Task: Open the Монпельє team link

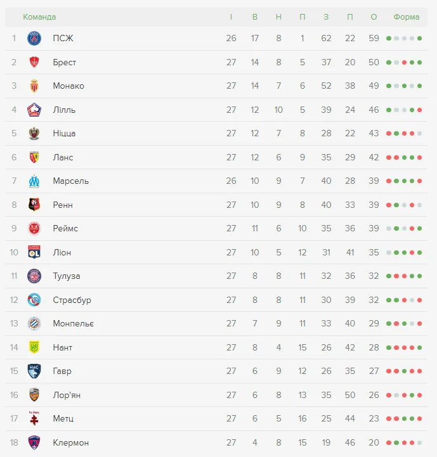Action: tap(73, 323)
